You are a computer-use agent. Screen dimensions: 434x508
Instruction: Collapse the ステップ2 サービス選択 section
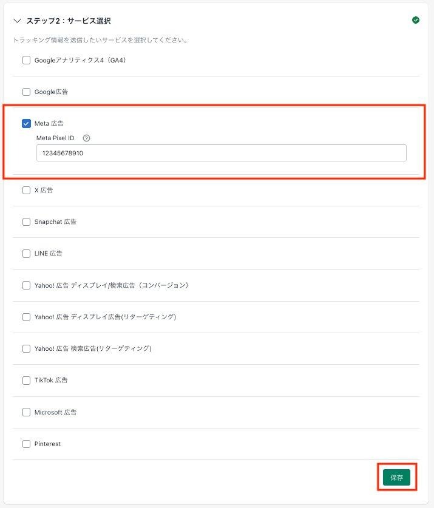(17, 21)
